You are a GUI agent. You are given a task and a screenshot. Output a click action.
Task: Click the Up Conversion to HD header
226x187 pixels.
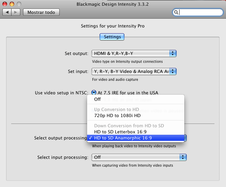117,109
